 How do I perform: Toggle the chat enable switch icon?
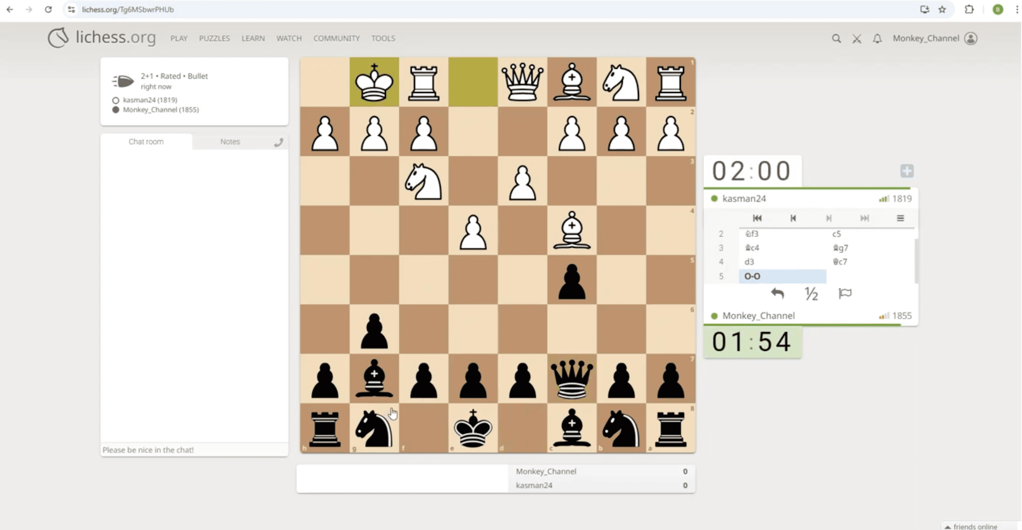279,143
